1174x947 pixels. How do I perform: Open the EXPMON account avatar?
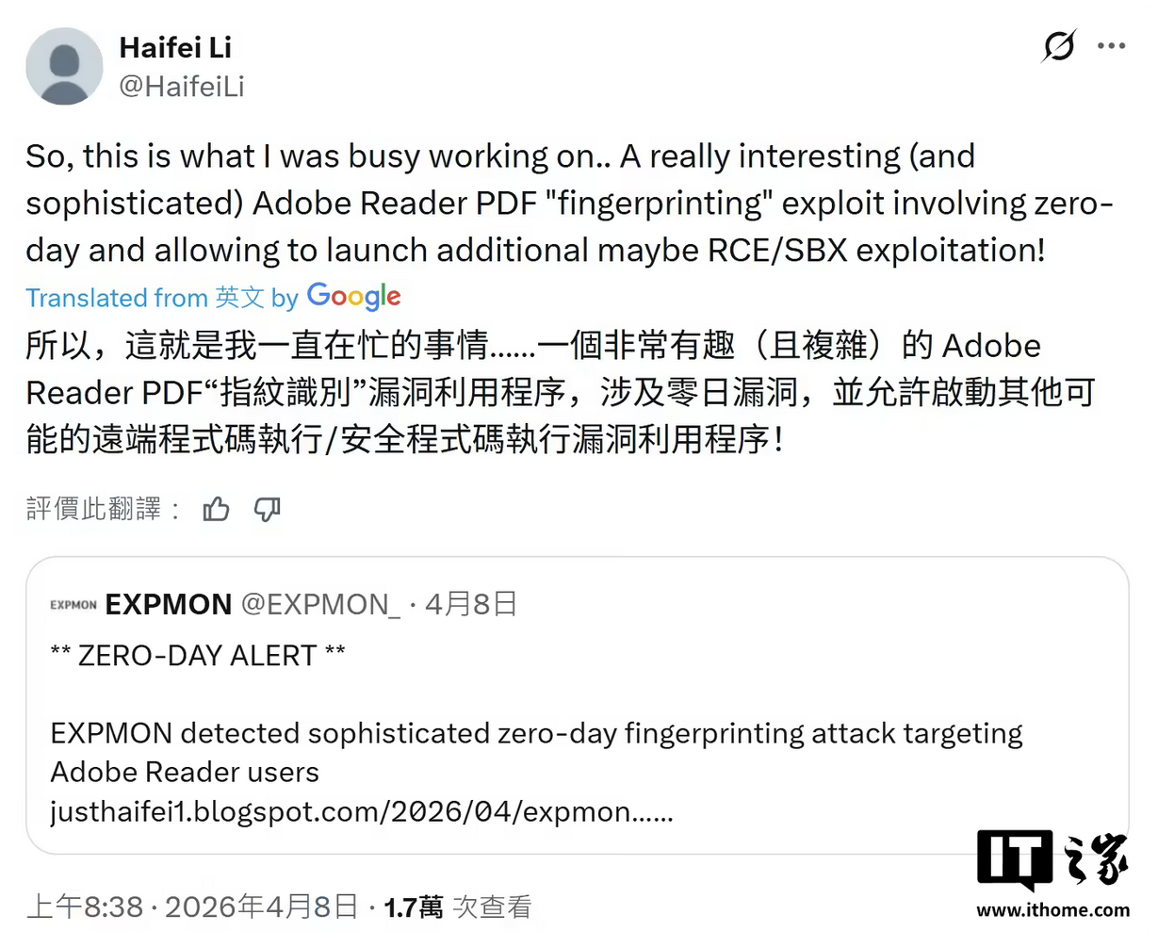point(73,605)
